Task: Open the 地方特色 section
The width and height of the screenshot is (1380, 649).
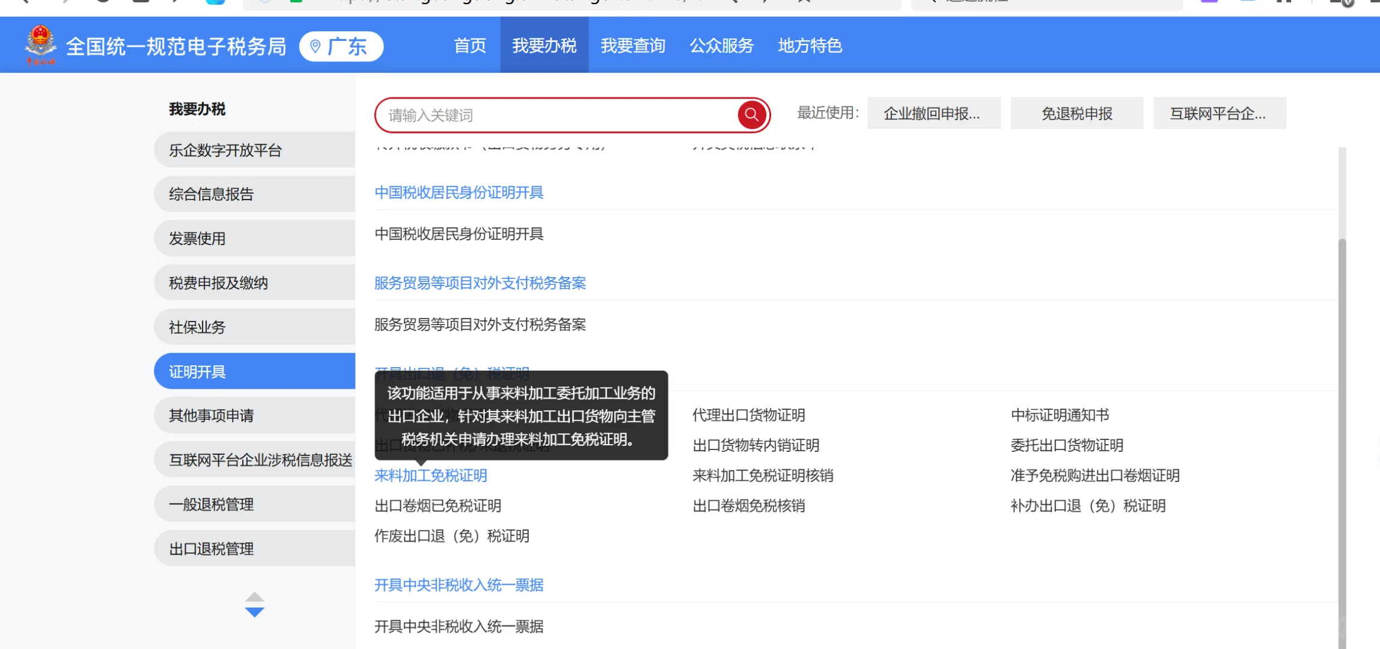Action: [810, 46]
